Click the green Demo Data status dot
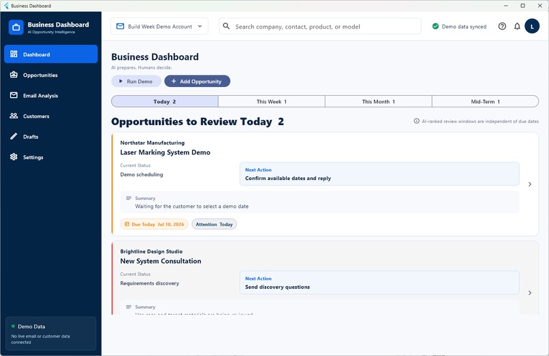The height and width of the screenshot is (356, 549). [14, 326]
